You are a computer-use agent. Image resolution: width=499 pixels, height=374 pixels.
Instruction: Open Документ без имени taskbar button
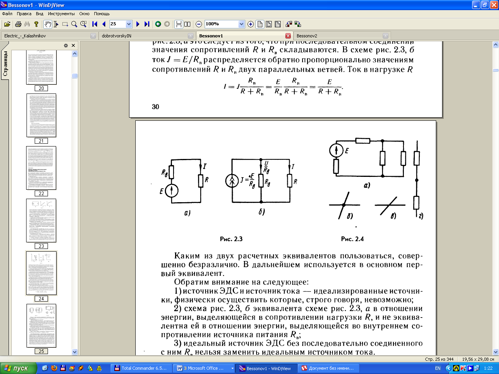(x=329, y=368)
